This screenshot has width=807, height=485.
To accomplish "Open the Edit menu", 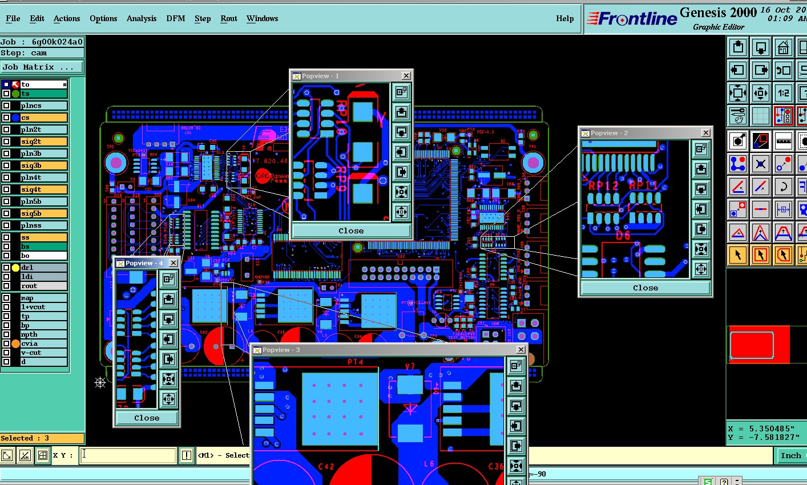I will coord(37,18).
